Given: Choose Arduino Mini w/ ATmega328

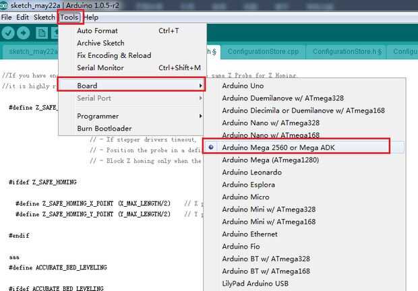Looking at the screenshot, I should tap(304, 209).
